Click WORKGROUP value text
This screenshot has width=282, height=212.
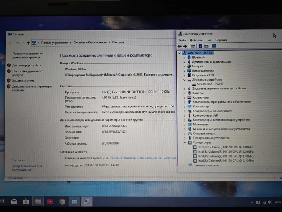coord(111,143)
